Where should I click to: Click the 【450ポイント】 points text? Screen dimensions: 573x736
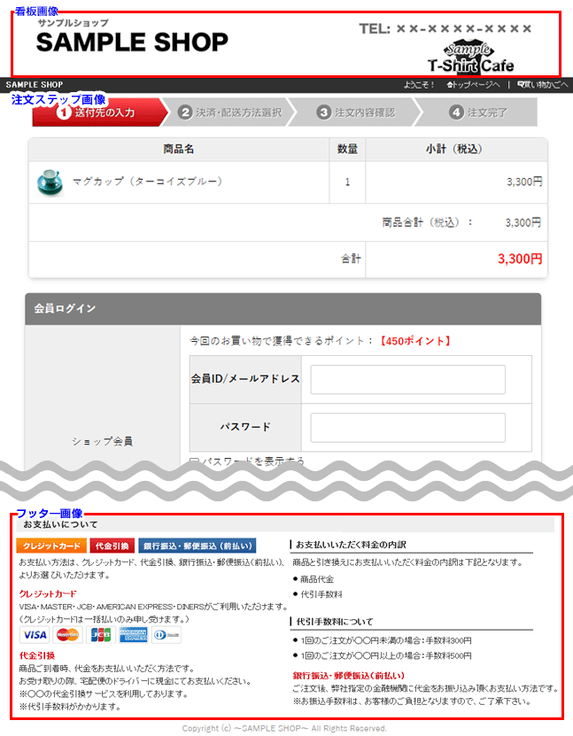tap(415, 341)
